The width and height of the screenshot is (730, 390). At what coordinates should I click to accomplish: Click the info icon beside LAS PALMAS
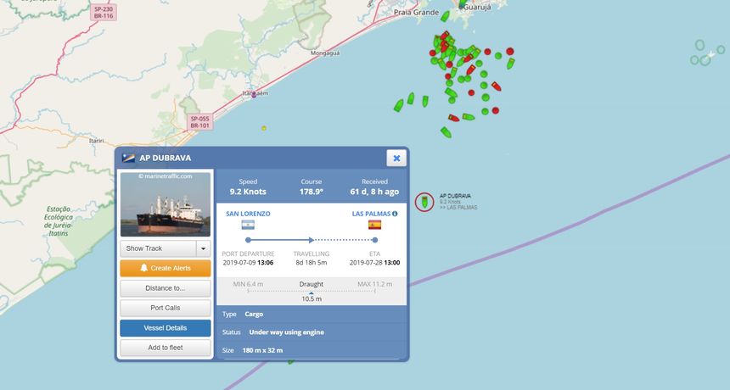(x=395, y=214)
